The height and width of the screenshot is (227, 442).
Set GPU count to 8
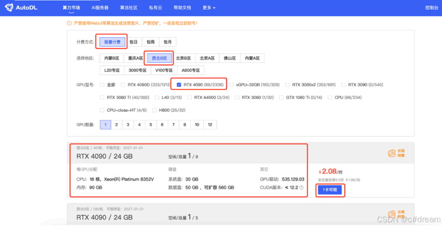(185, 125)
